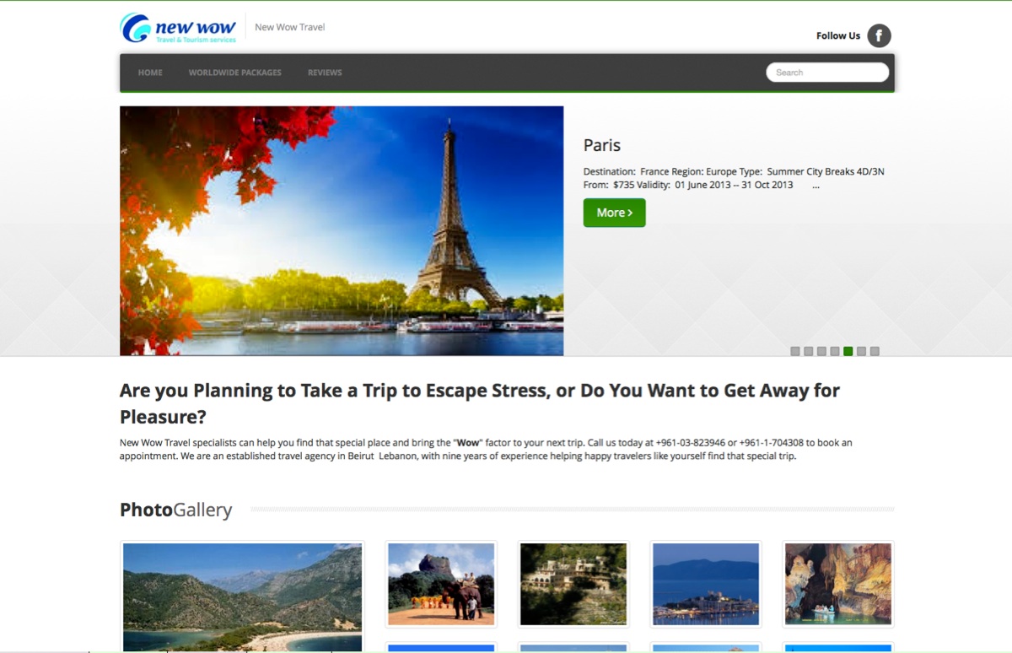Image resolution: width=1012 pixels, height=653 pixels.
Task: Focus the Search field
Action: click(x=827, y=73)
